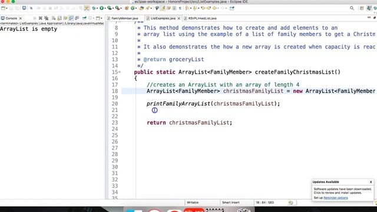
Task: Select the Java perspective button
Action: pos(369,8)
